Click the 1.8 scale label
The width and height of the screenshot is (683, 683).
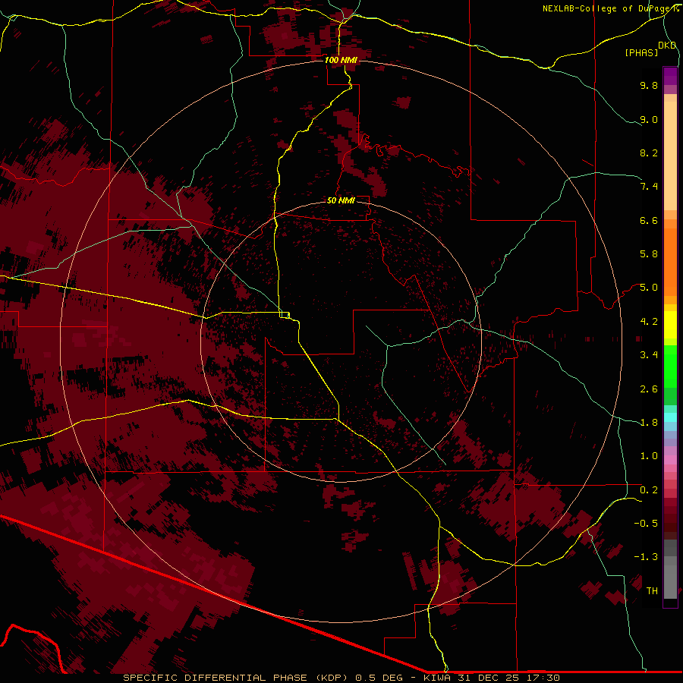point(649,423)
